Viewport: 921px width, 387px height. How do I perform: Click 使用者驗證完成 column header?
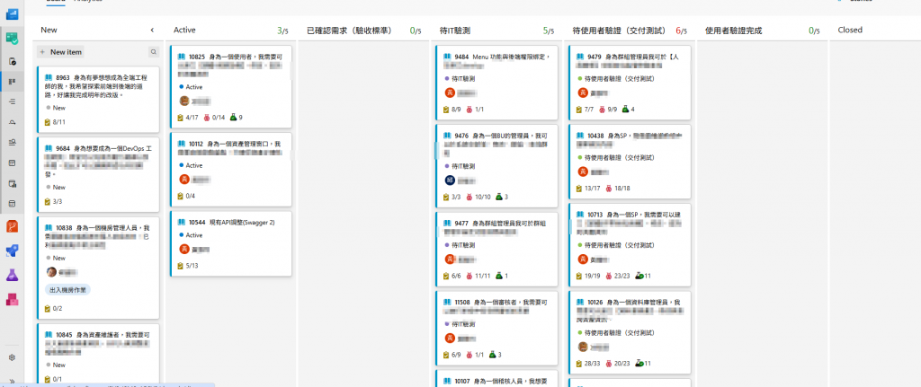click(x=733, y=31)
